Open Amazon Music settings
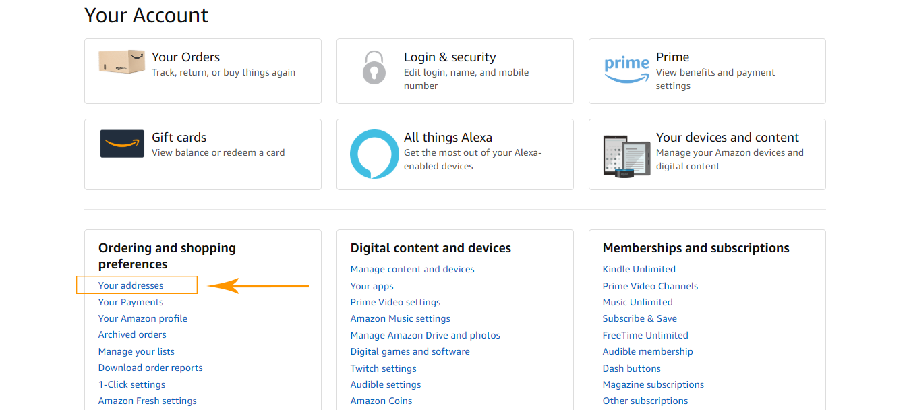Viewport: 909px width, 410px height. [x=401, y=318]
